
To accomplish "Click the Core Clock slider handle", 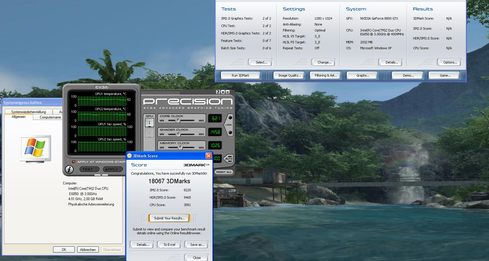I will (178, 121).
